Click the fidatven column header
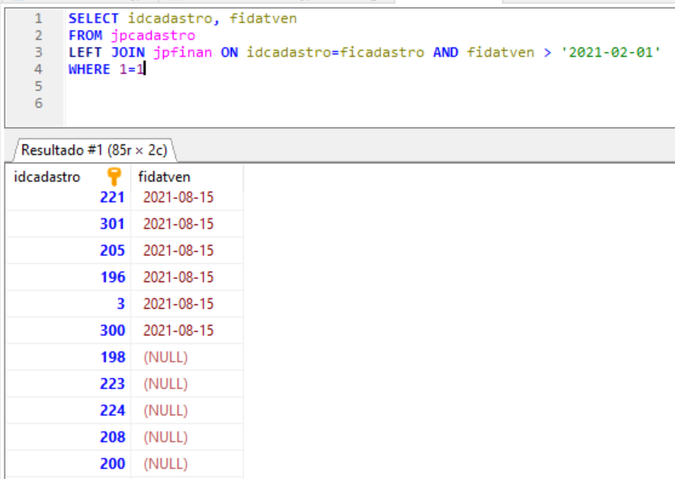The height and width of the screenshot is (479, 675). (x=187, y=177)
